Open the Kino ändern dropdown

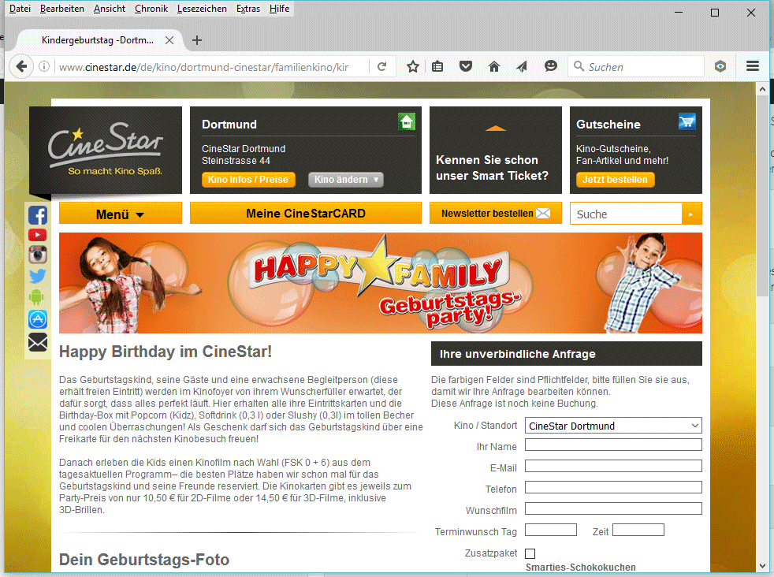point(346,180)
